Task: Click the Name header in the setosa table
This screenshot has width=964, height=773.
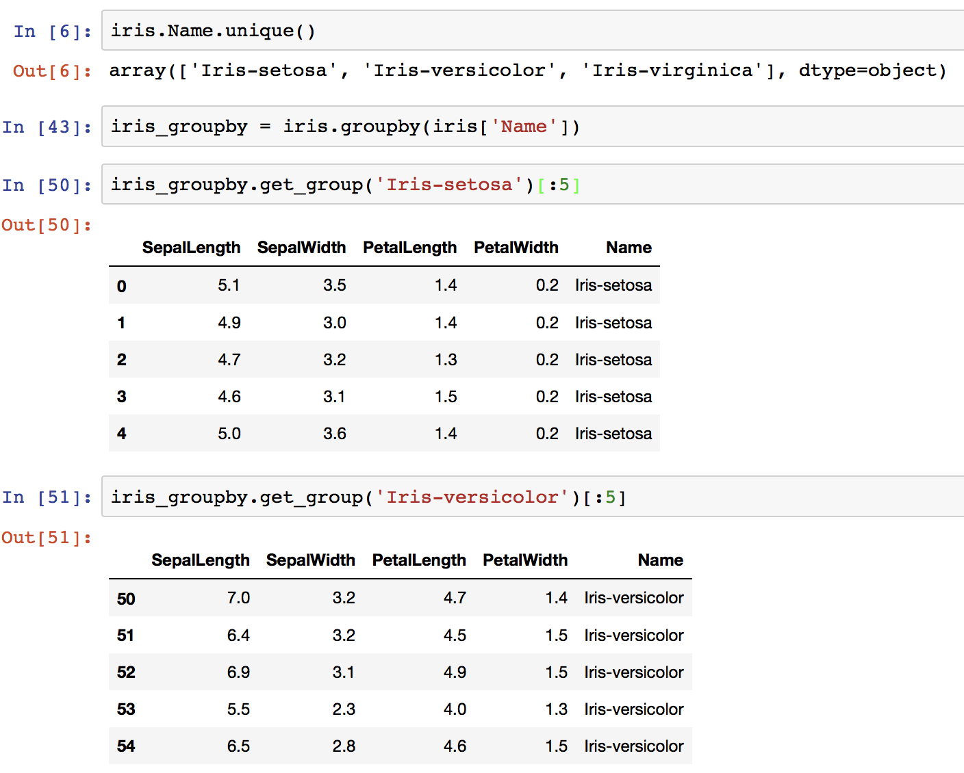Action: tap(629, 248)
